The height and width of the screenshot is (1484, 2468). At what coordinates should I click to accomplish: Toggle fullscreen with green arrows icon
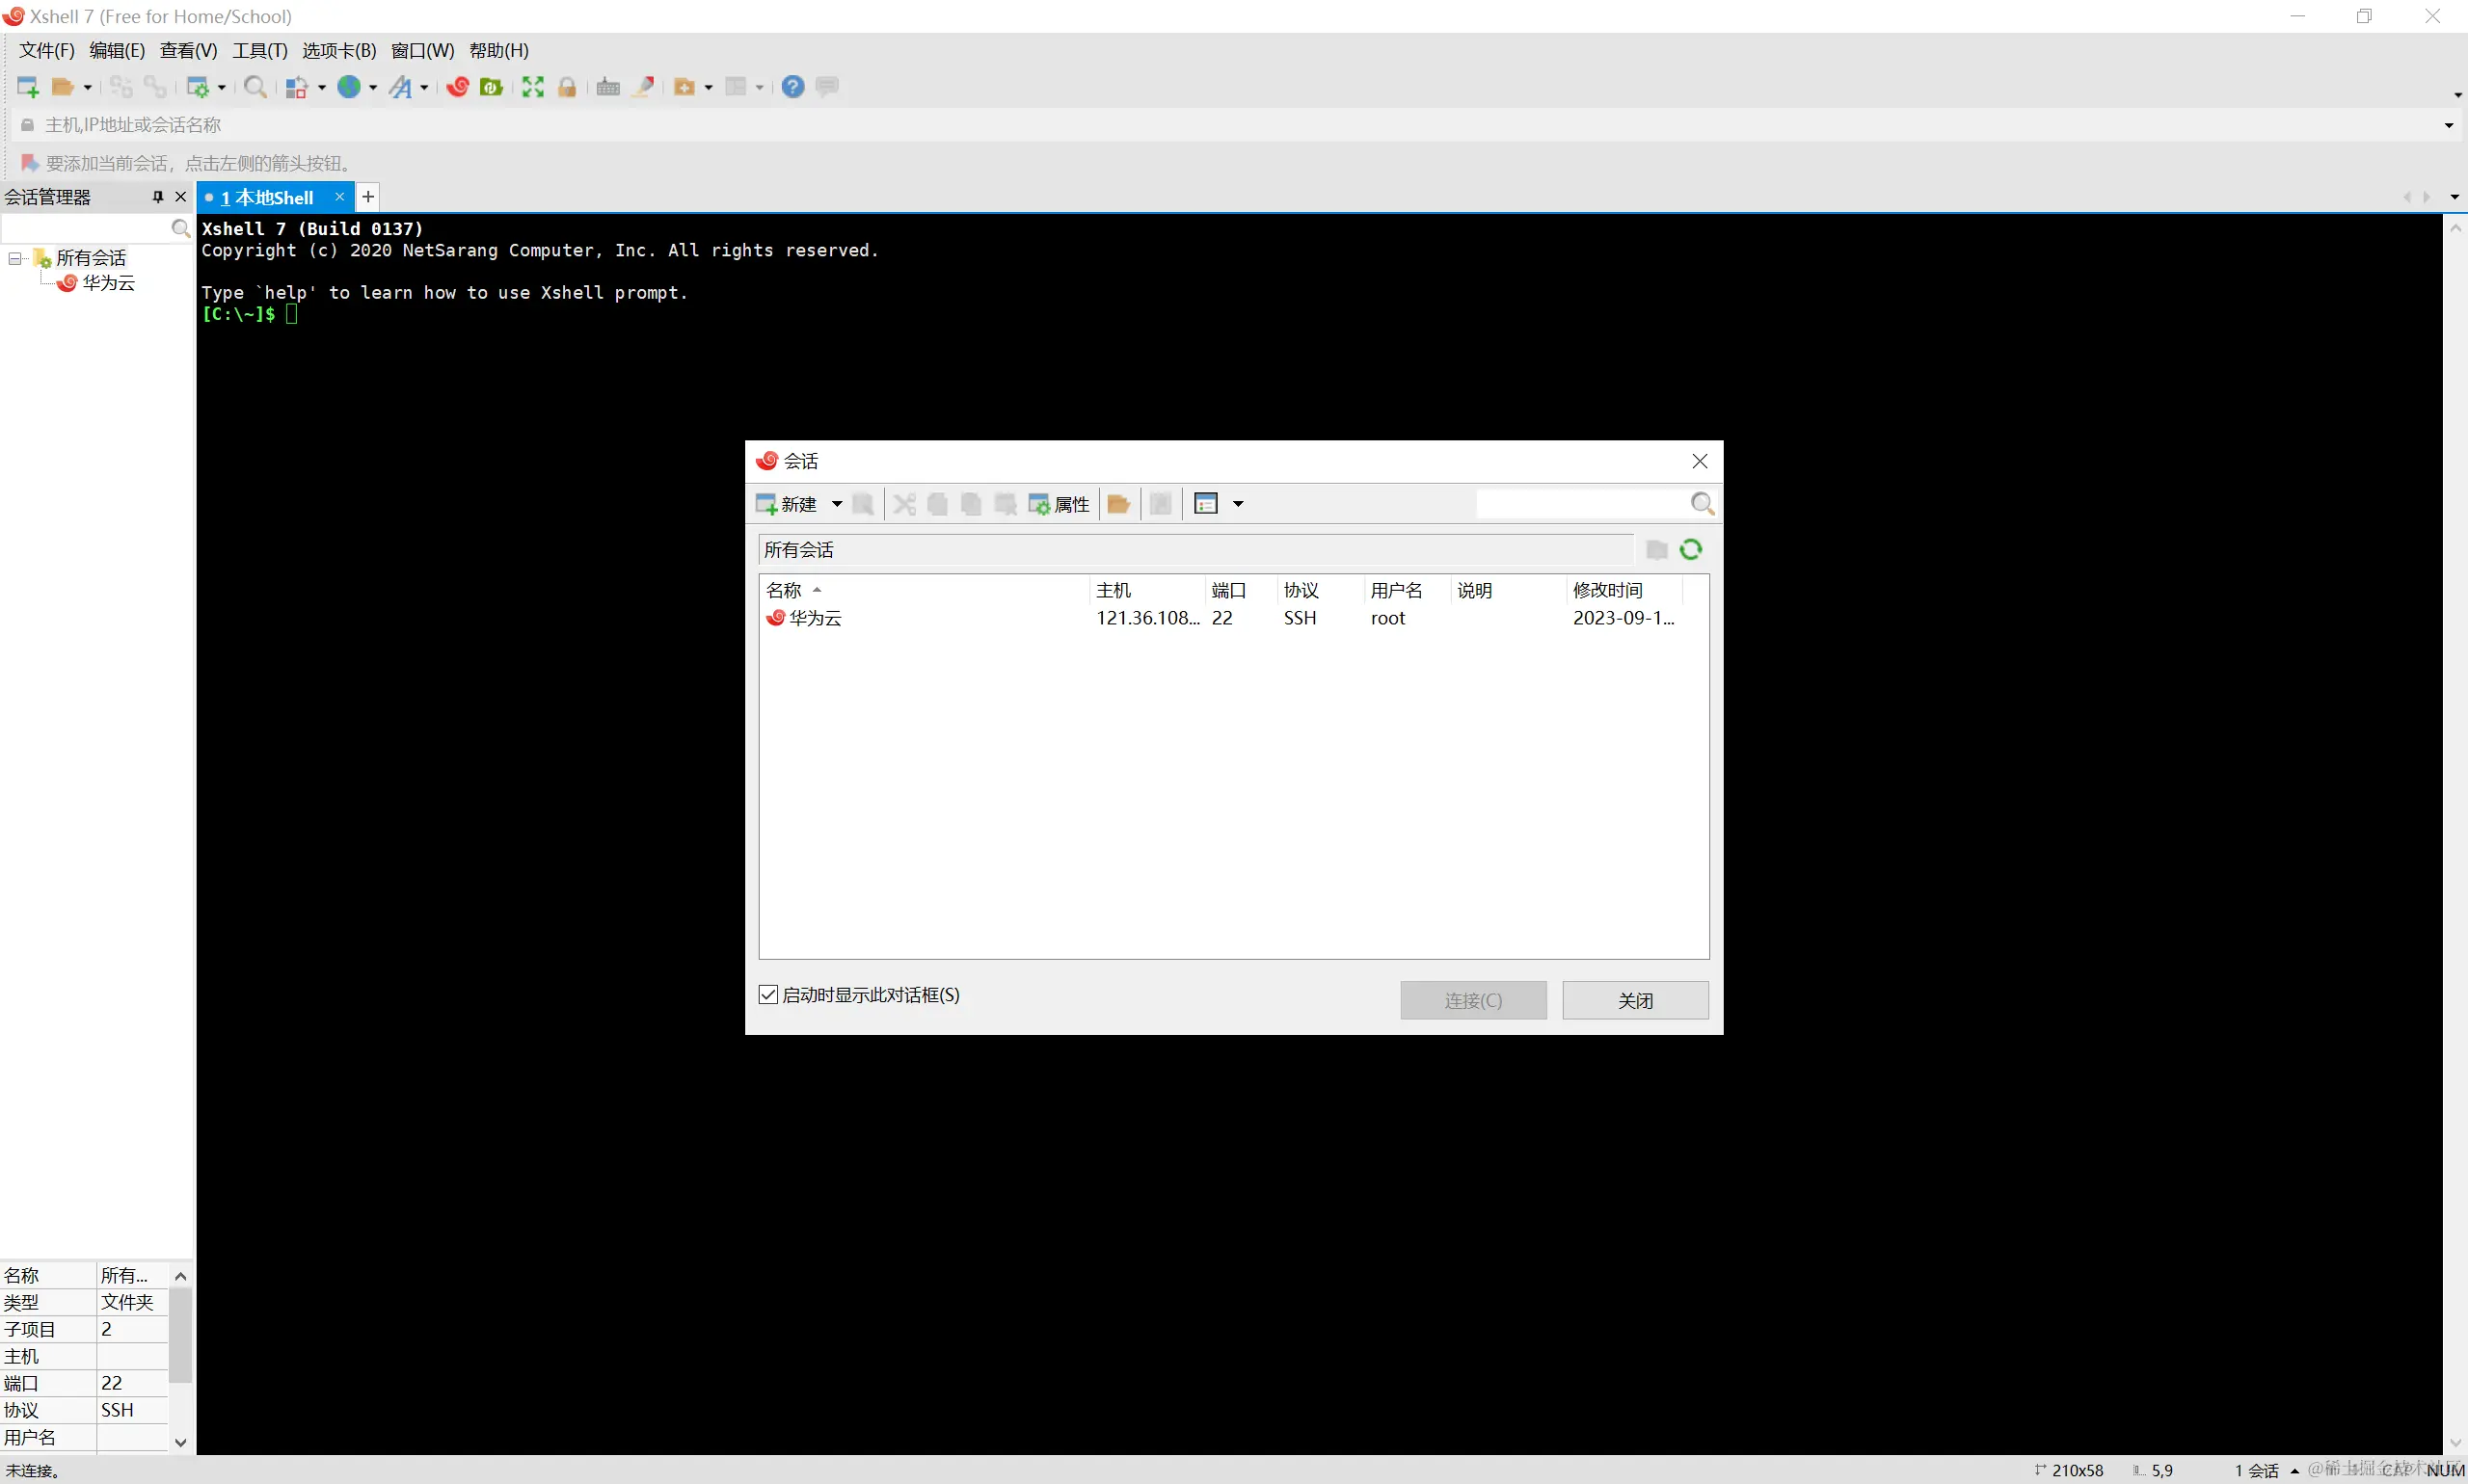532,87
